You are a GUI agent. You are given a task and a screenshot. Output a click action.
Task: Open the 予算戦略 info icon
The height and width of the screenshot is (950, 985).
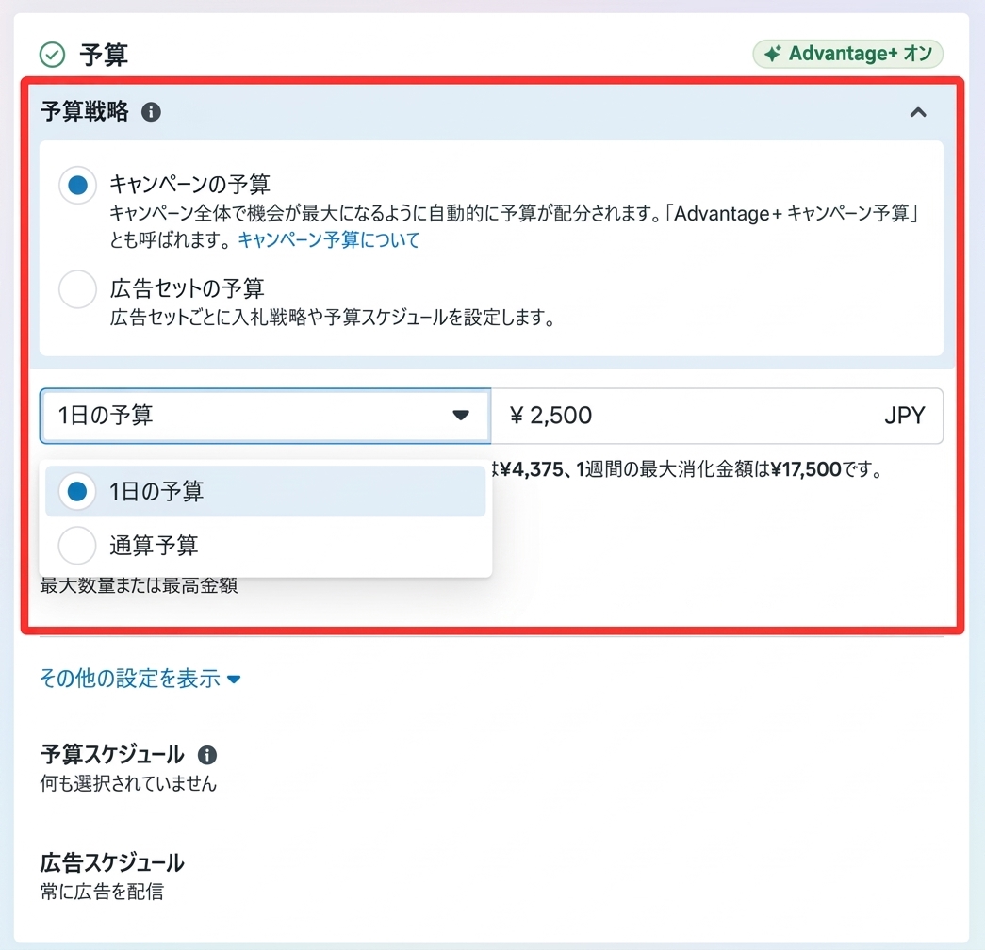pos(151,112)
